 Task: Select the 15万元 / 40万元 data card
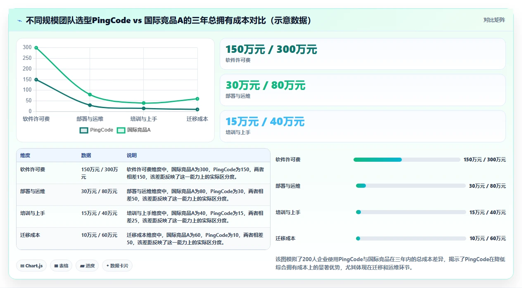click(363, 126)
